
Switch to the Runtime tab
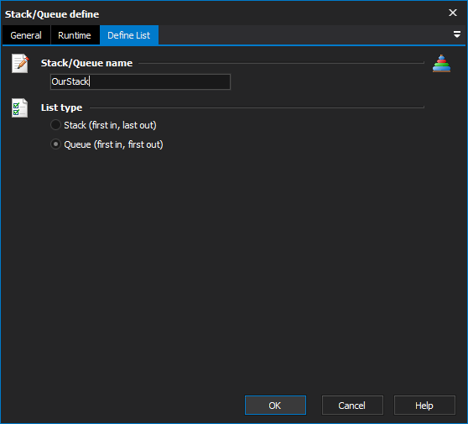tap(75, 35)
